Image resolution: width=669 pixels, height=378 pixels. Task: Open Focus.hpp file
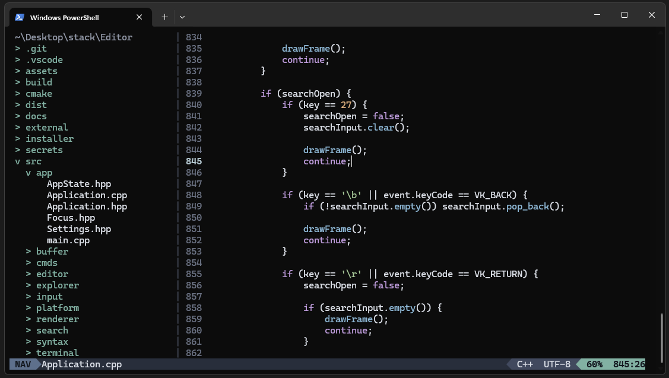click(x=71, y=218)
